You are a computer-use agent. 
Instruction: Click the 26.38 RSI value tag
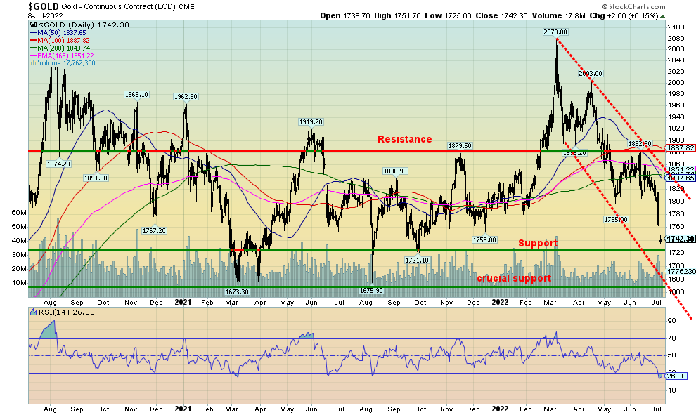click(678, 375)
